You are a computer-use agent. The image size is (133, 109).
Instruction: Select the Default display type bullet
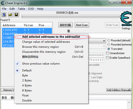17,70
